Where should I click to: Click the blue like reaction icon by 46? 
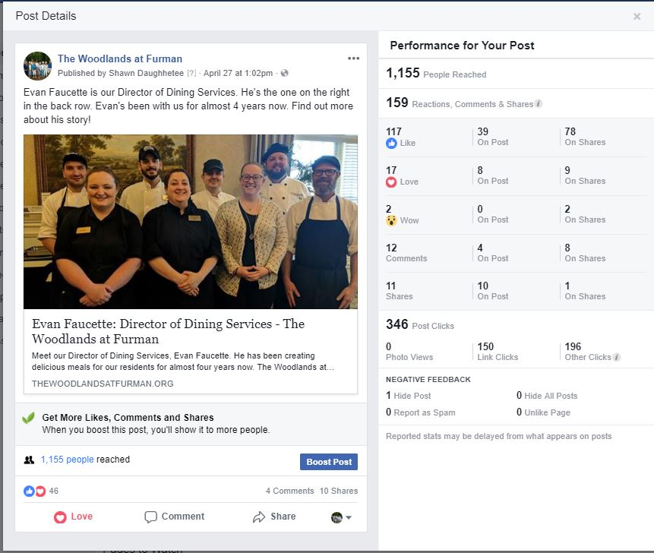29,491
